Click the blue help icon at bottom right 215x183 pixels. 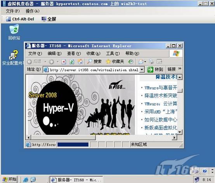click(205, 171)
